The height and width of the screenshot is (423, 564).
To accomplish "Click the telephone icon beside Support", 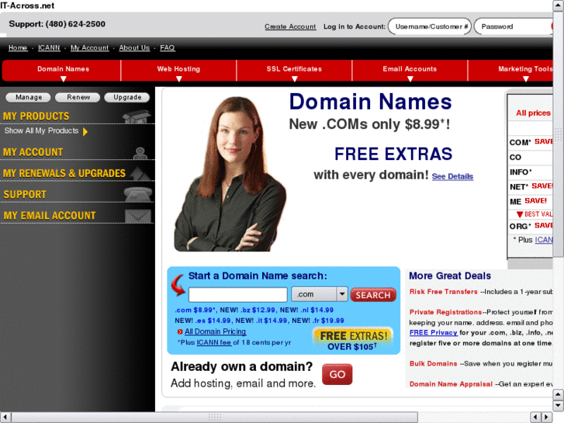I will [x=138, y=194].
